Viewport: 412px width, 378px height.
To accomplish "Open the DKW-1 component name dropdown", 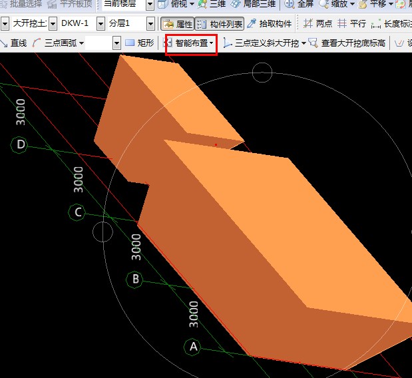I will pyautogui.click(x=101, y=24).
